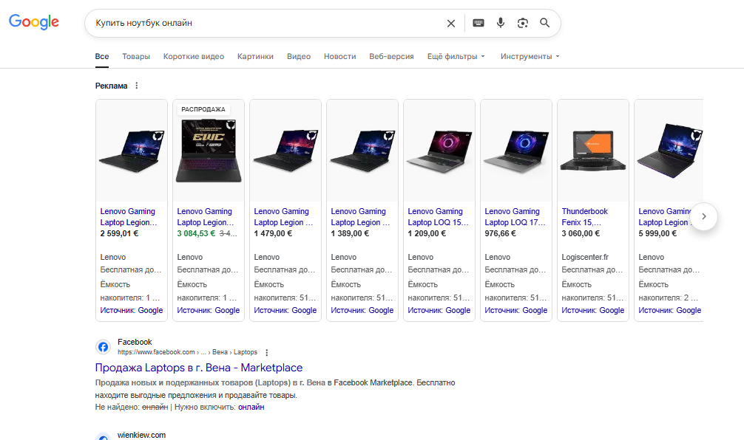The width and height of the screenshot is (744, 440).
Task: Switch to the Короткие видео tab
Action: (x=194, y=56)
